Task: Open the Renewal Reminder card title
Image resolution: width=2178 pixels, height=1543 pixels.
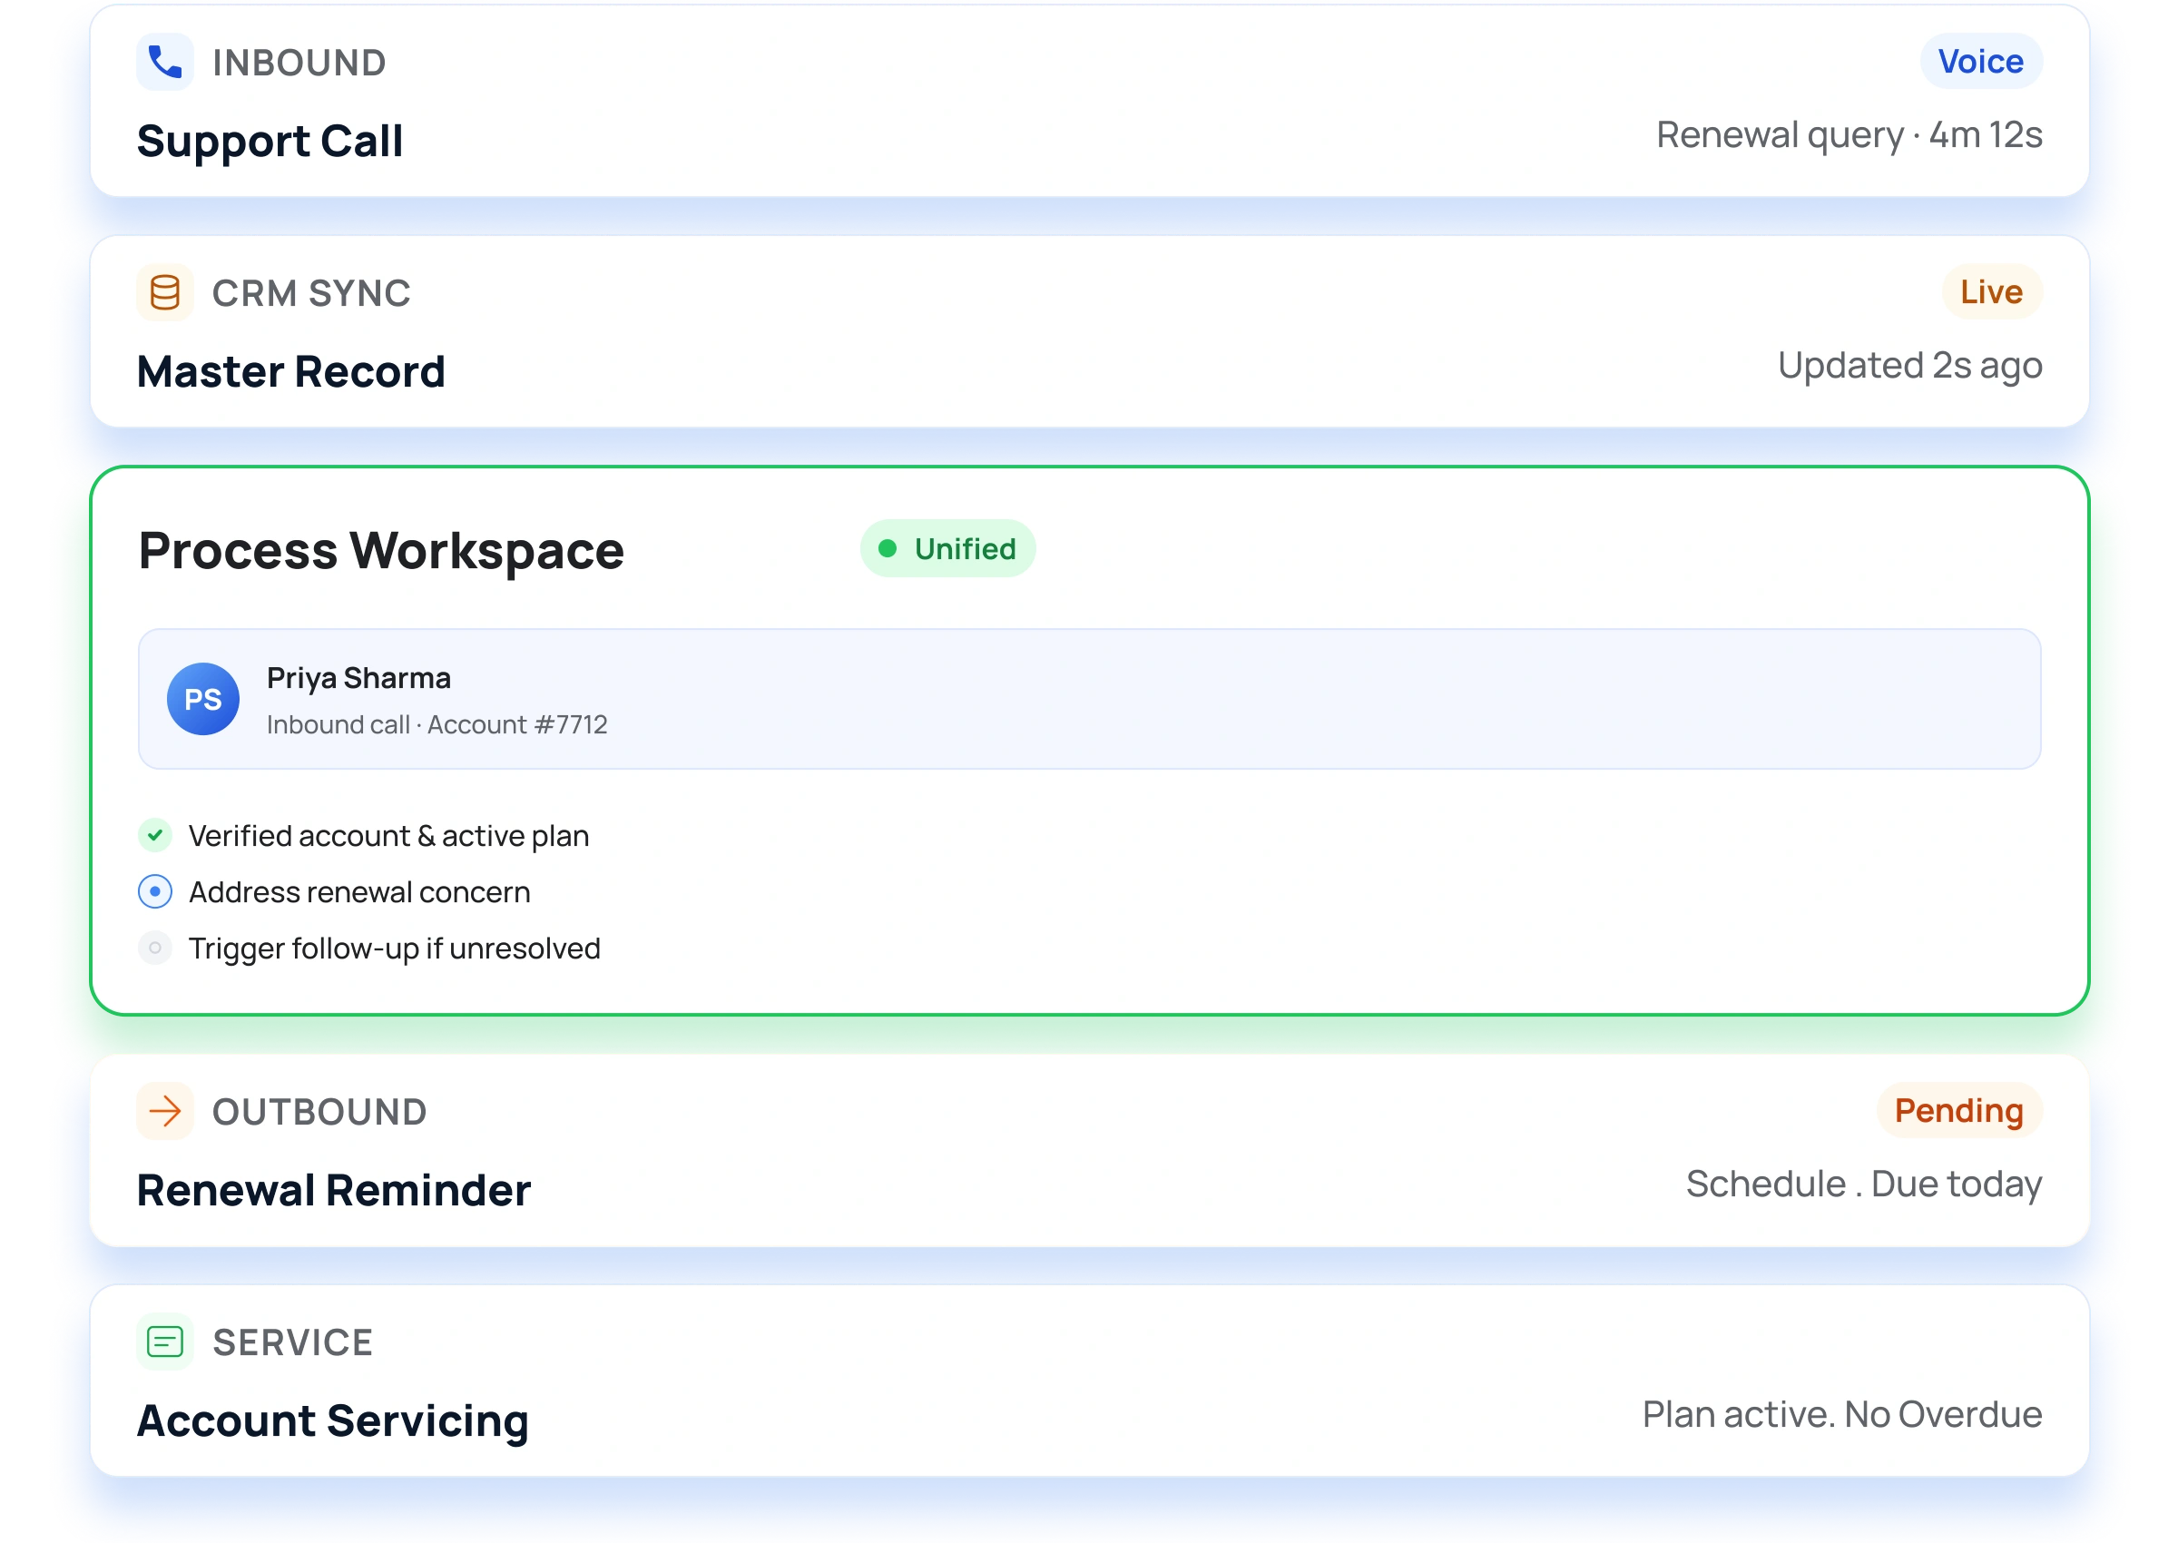Action: pos(333,1190)
